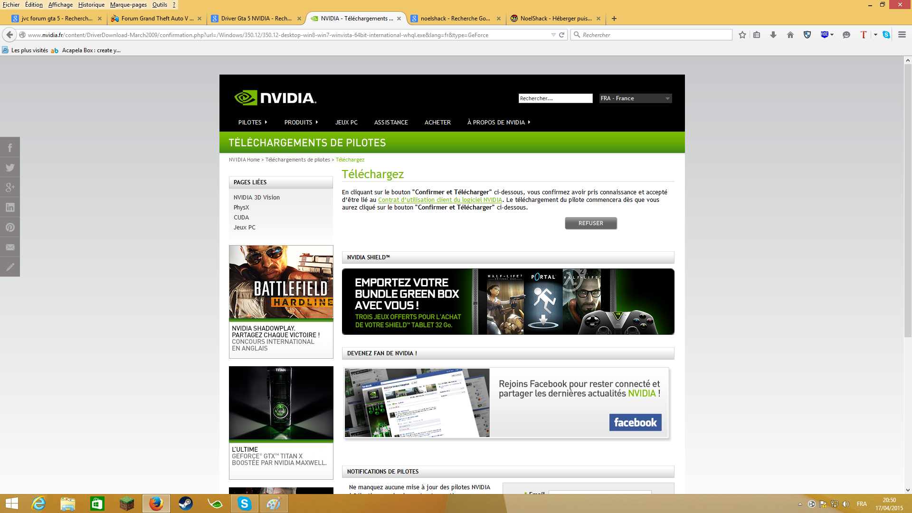Click the ACHETER navigation link
The image size is (912, 513).
(x=437, y=122)
